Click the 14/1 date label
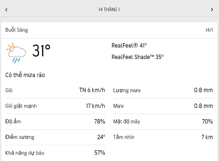 point(209,30)
